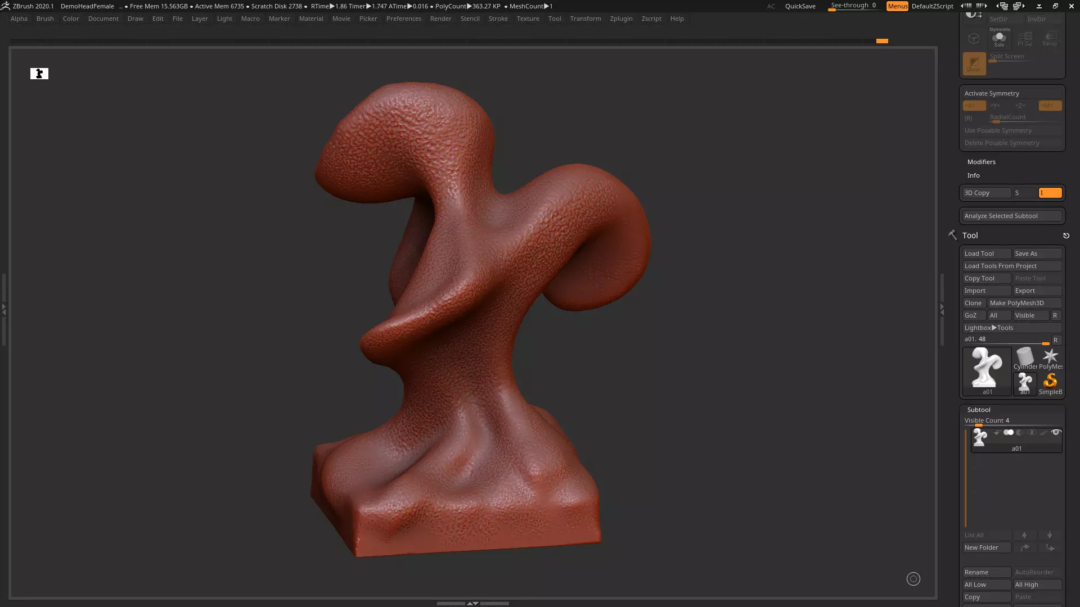Click subtool move-out-of-folder down-arrow icon

pos(1050,547)
